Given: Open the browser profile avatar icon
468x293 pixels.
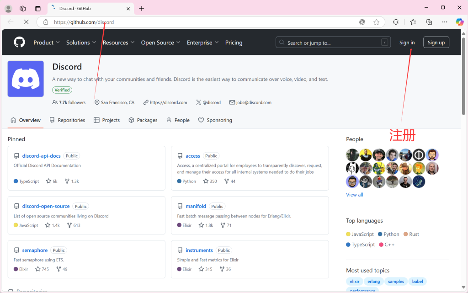Looking at the screenshot, I should point(8,9).
